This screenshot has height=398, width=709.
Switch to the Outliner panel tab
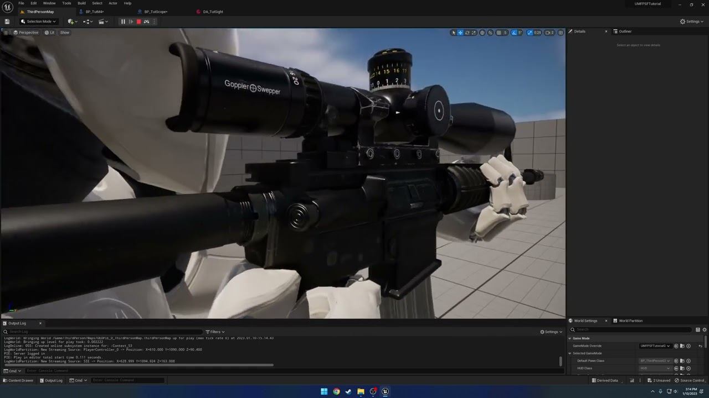[x=625, y=32]
